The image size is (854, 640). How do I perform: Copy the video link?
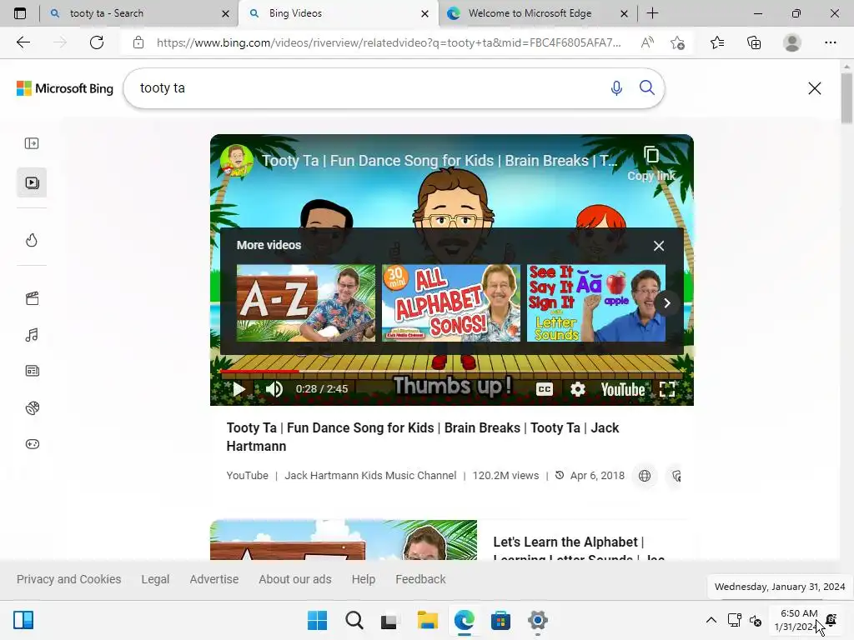tap(651, 163)
